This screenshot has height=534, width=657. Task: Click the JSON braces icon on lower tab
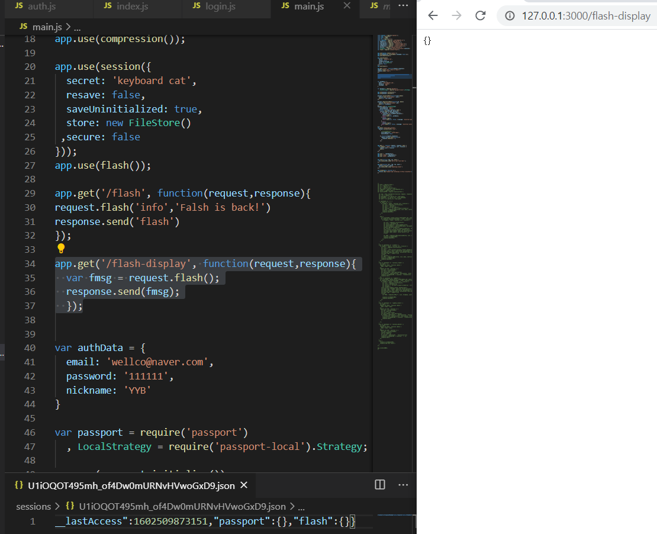[19, 485]
